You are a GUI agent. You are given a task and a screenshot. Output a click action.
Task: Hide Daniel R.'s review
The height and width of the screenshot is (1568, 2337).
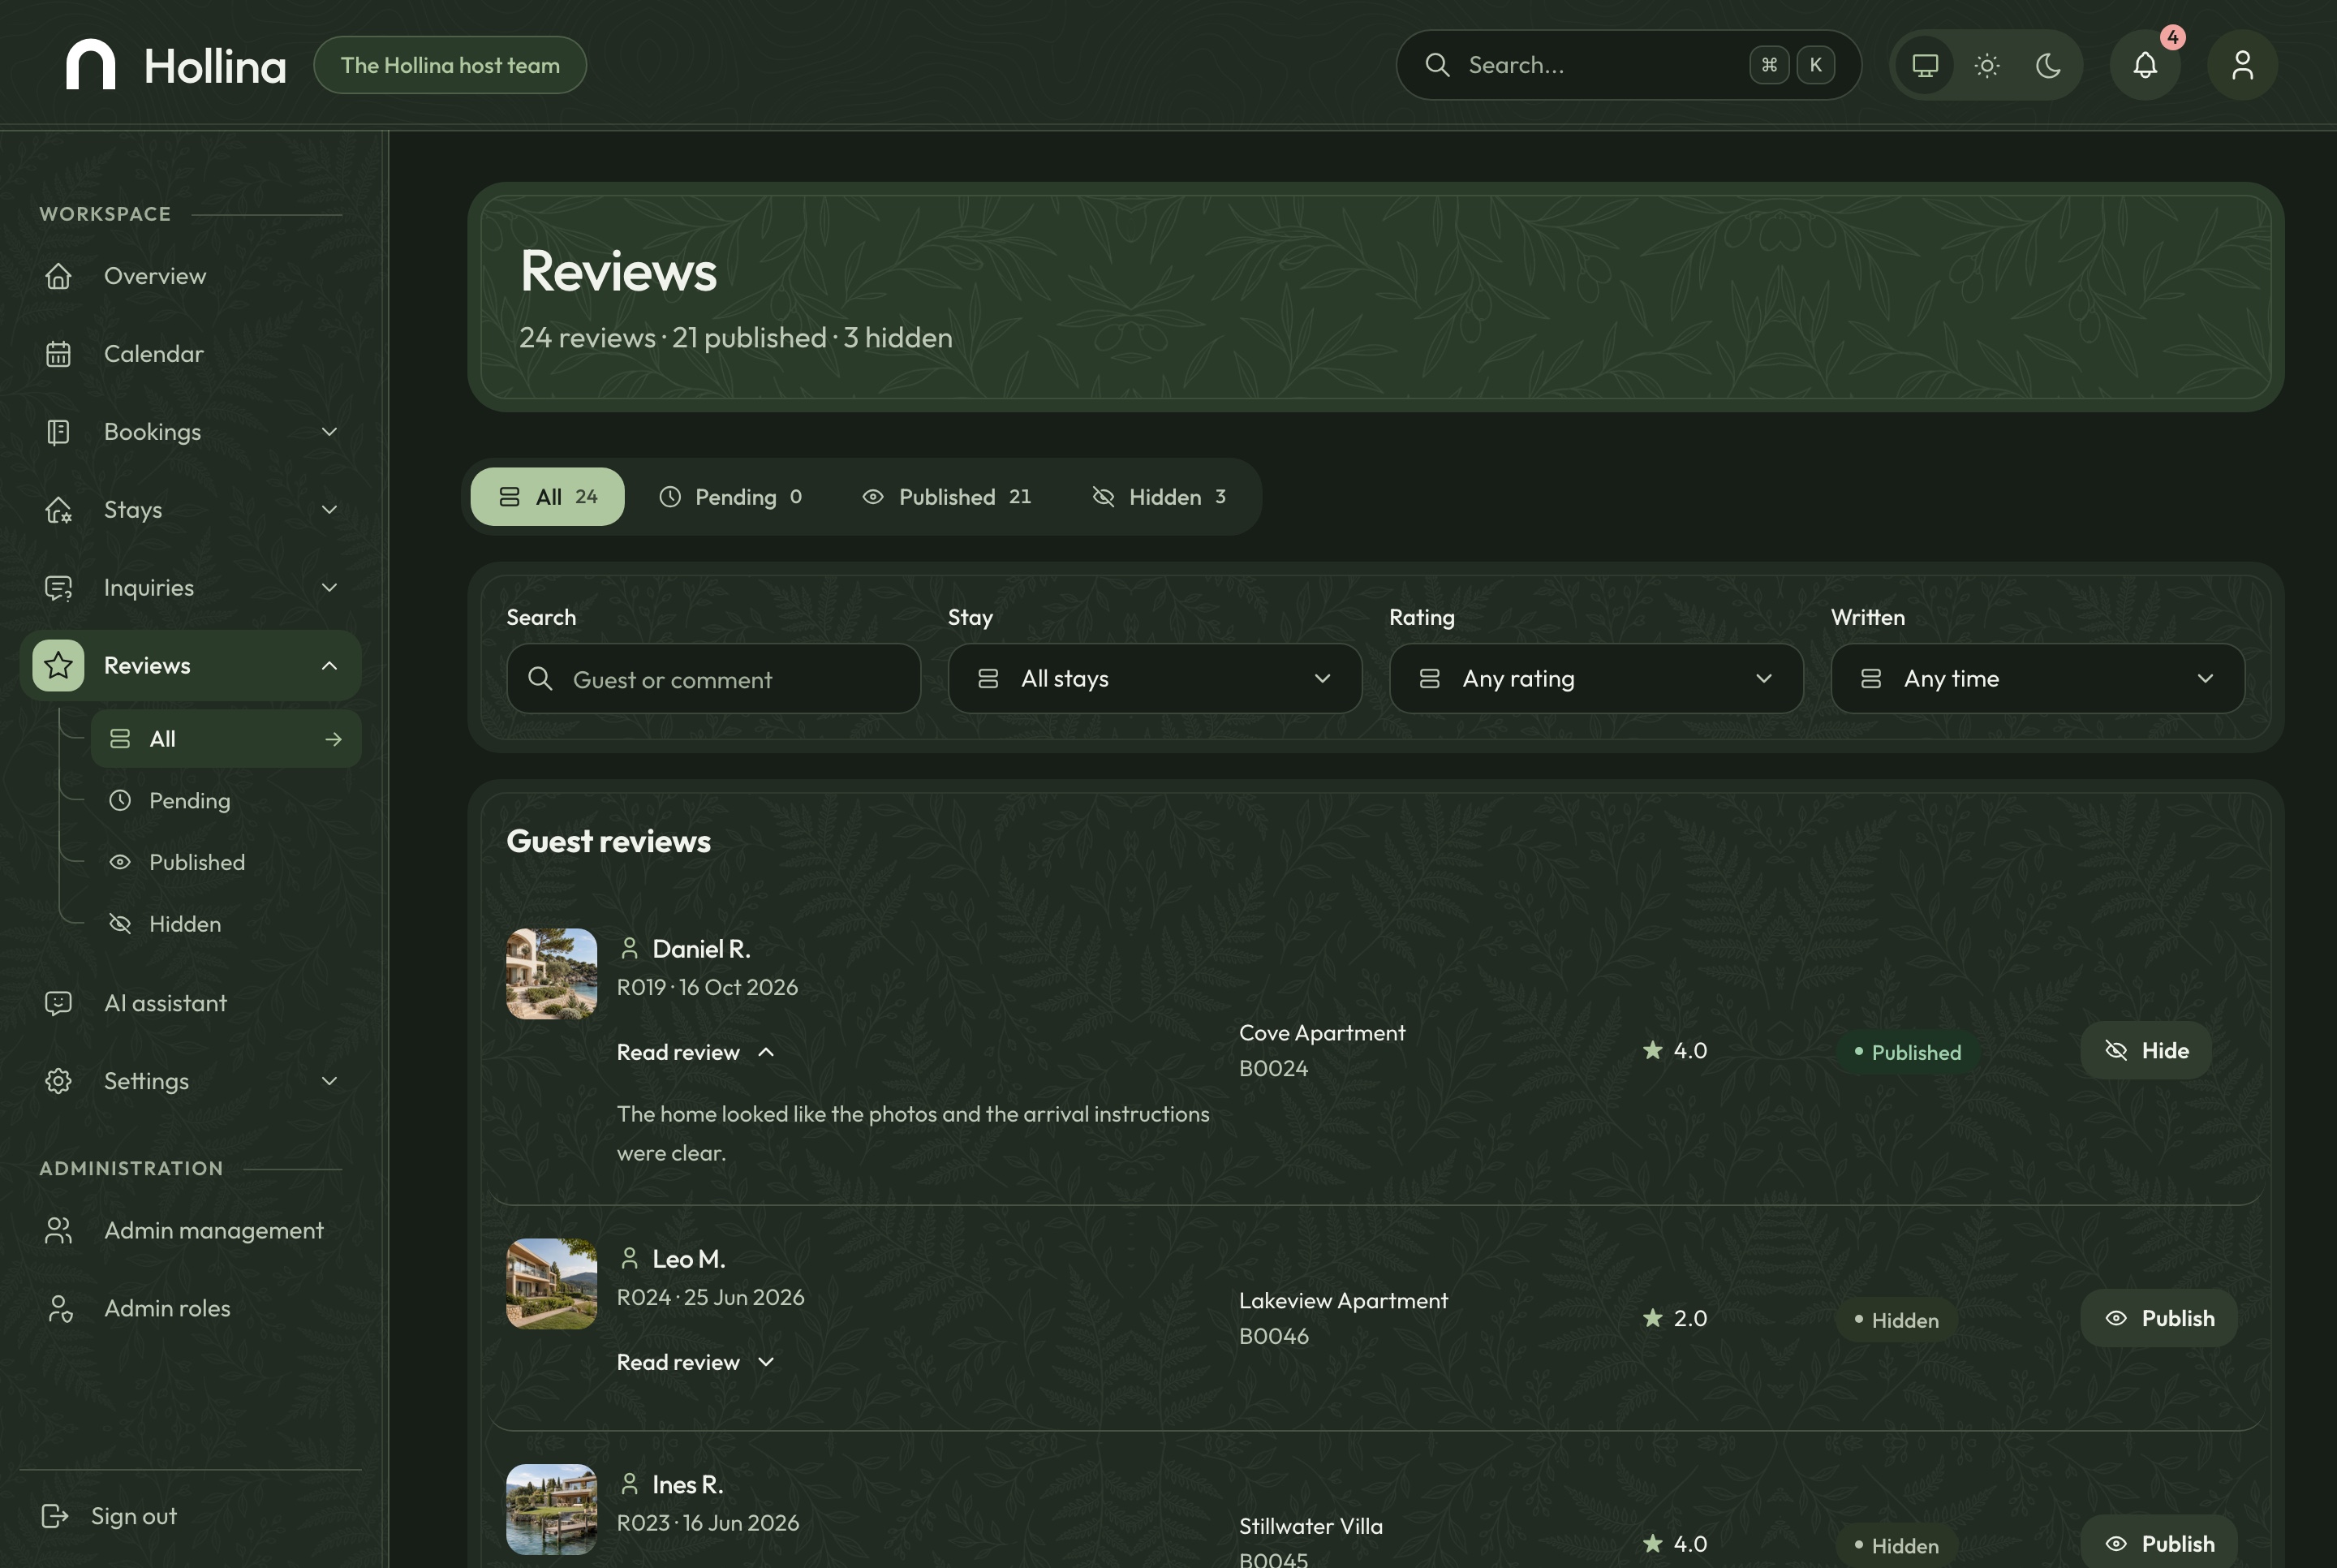(x=2146, y=1050)
